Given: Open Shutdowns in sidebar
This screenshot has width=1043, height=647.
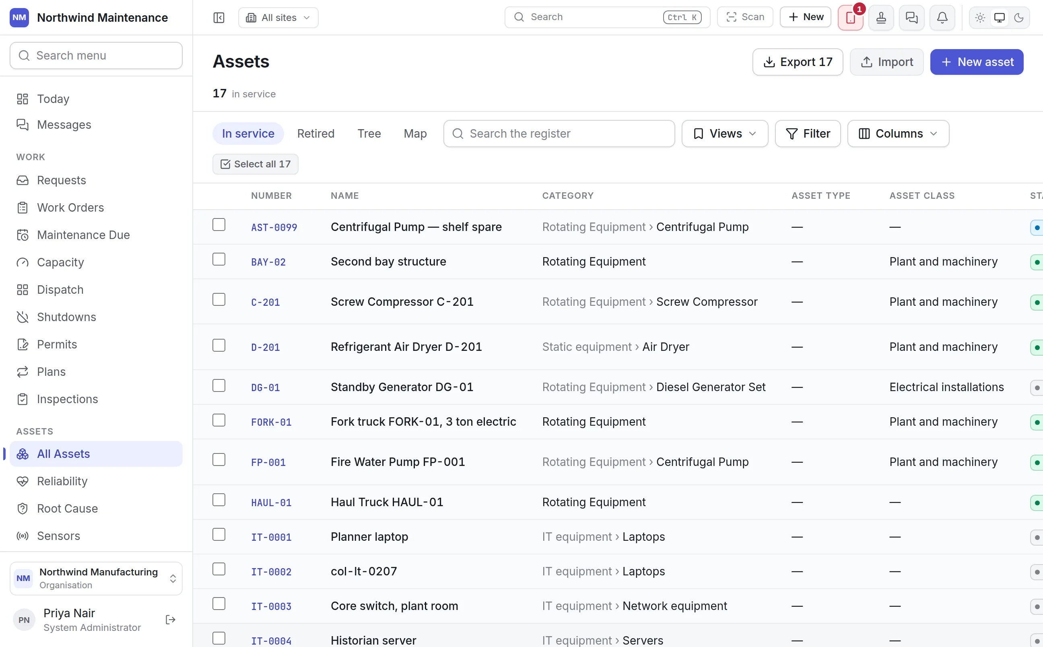Looking at the screenshot, I should pos(96,317).
